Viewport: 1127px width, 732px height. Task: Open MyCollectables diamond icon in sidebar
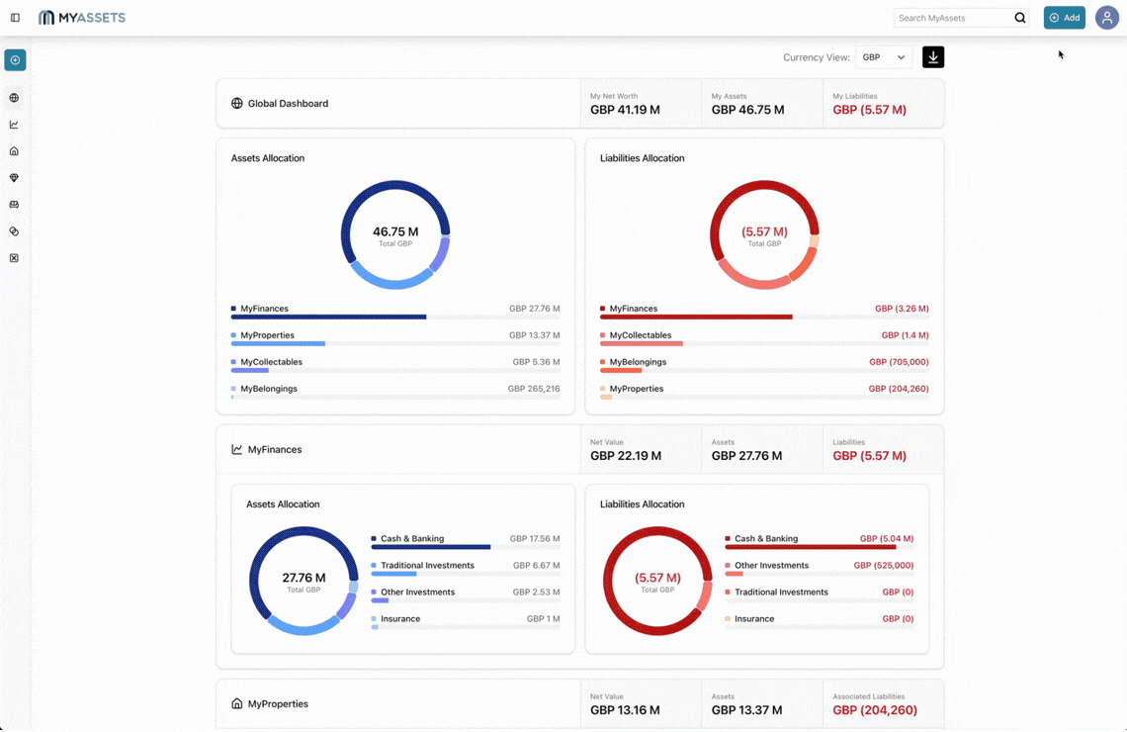pyautogui.click(x=14, y=178)
